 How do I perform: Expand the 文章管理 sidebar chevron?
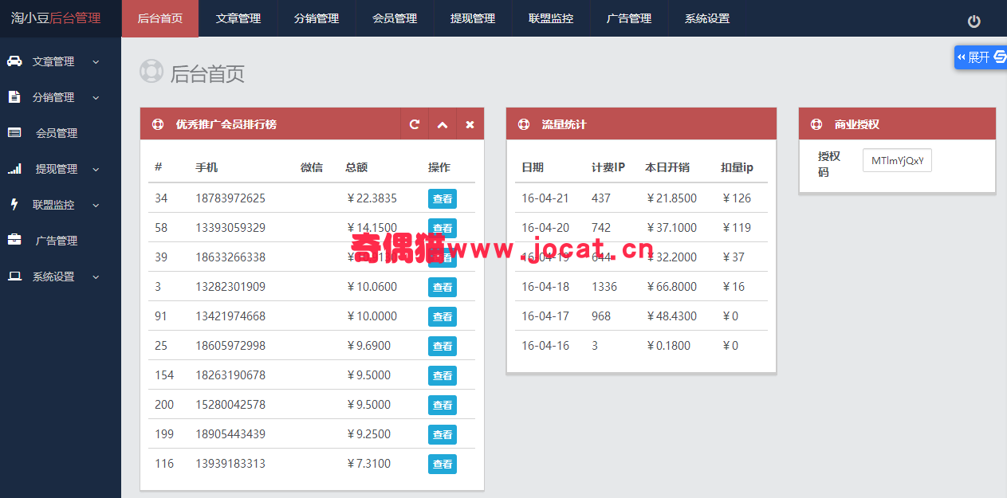pos(96,61)
